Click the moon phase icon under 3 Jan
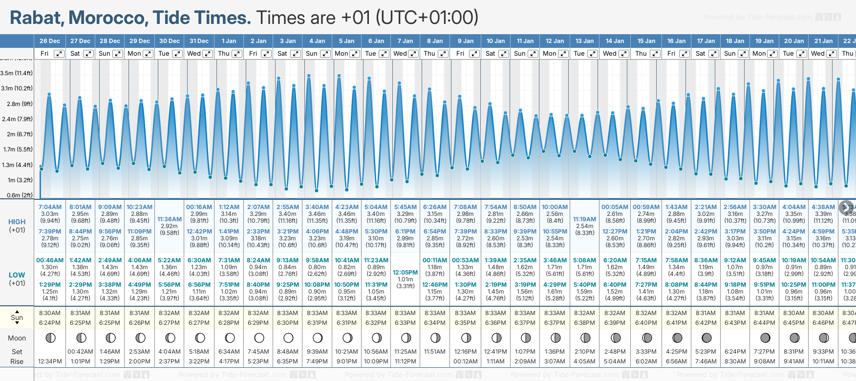856x381 pixels. pos(288,338)
